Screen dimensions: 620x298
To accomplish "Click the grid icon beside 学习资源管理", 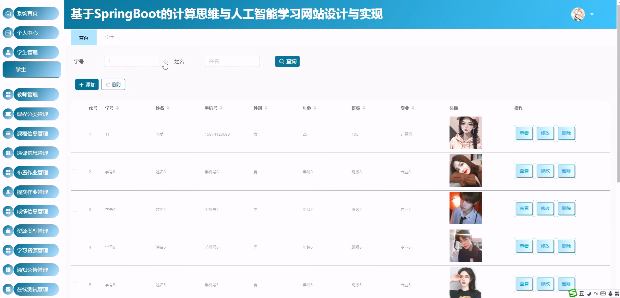I will click(8, 250).
